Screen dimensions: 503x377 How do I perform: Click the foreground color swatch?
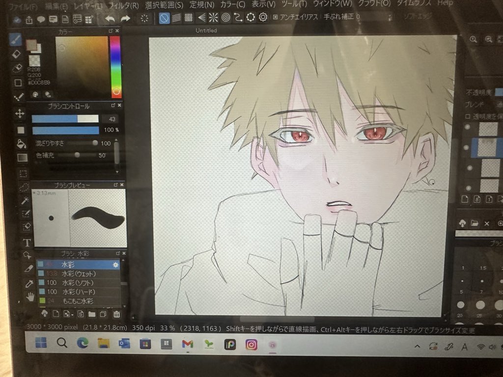[x=31, y=45]
